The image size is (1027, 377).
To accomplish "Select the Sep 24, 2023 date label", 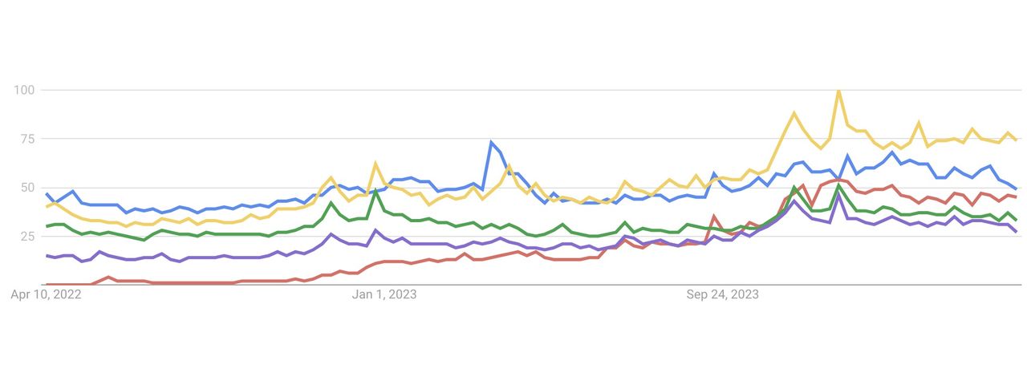I will point(722,295).
